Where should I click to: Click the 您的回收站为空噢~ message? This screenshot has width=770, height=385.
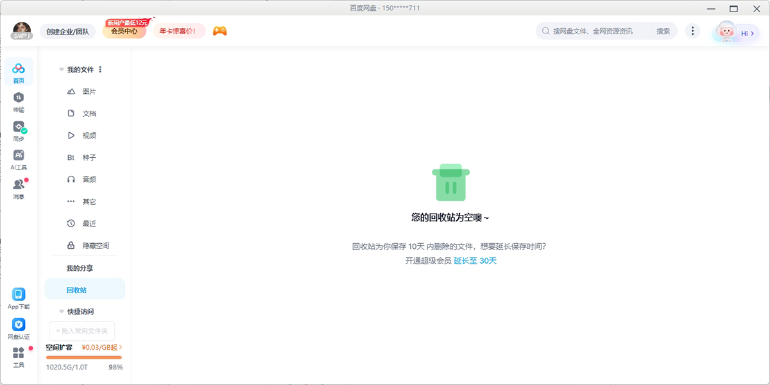pos(450,218)
